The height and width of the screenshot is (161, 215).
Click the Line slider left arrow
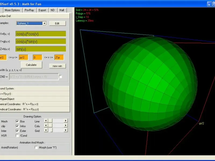click(46, 121)
